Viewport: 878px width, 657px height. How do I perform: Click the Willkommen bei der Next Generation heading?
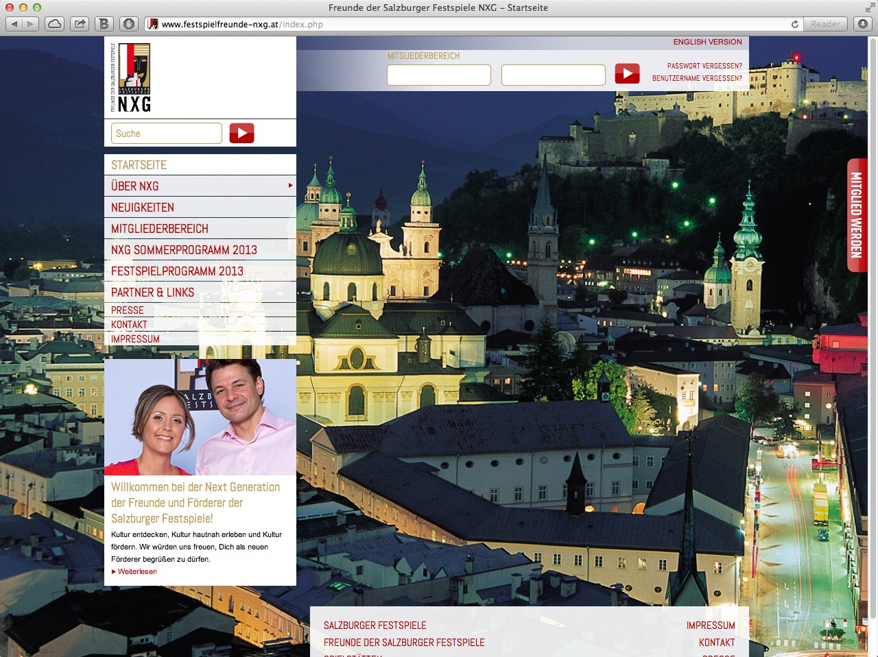point(195,503)
